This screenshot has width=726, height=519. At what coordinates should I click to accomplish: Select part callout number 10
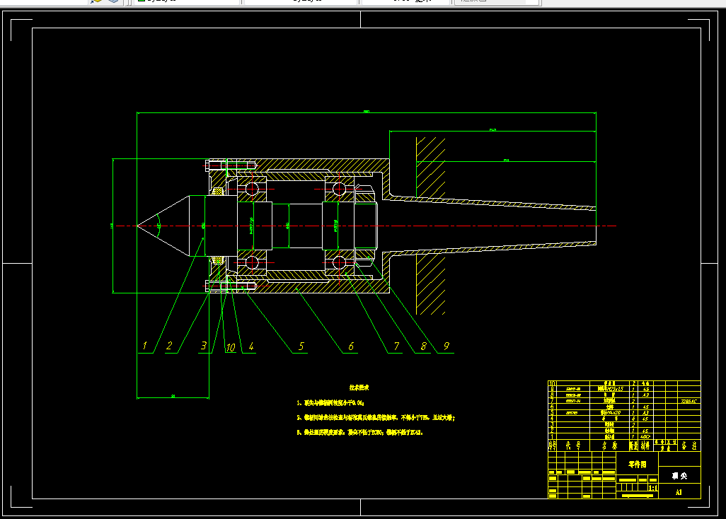(231, 347)
